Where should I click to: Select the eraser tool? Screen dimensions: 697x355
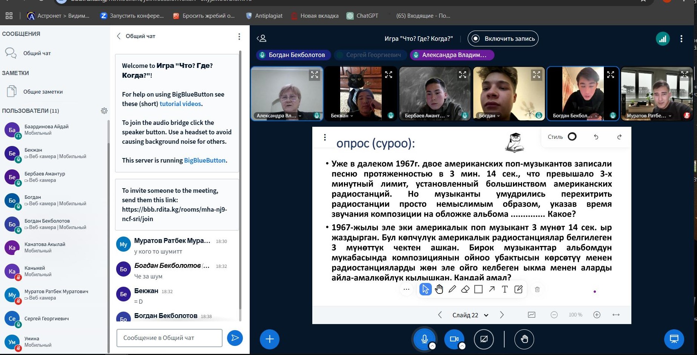pyautogui.click(x=465, y=289)
